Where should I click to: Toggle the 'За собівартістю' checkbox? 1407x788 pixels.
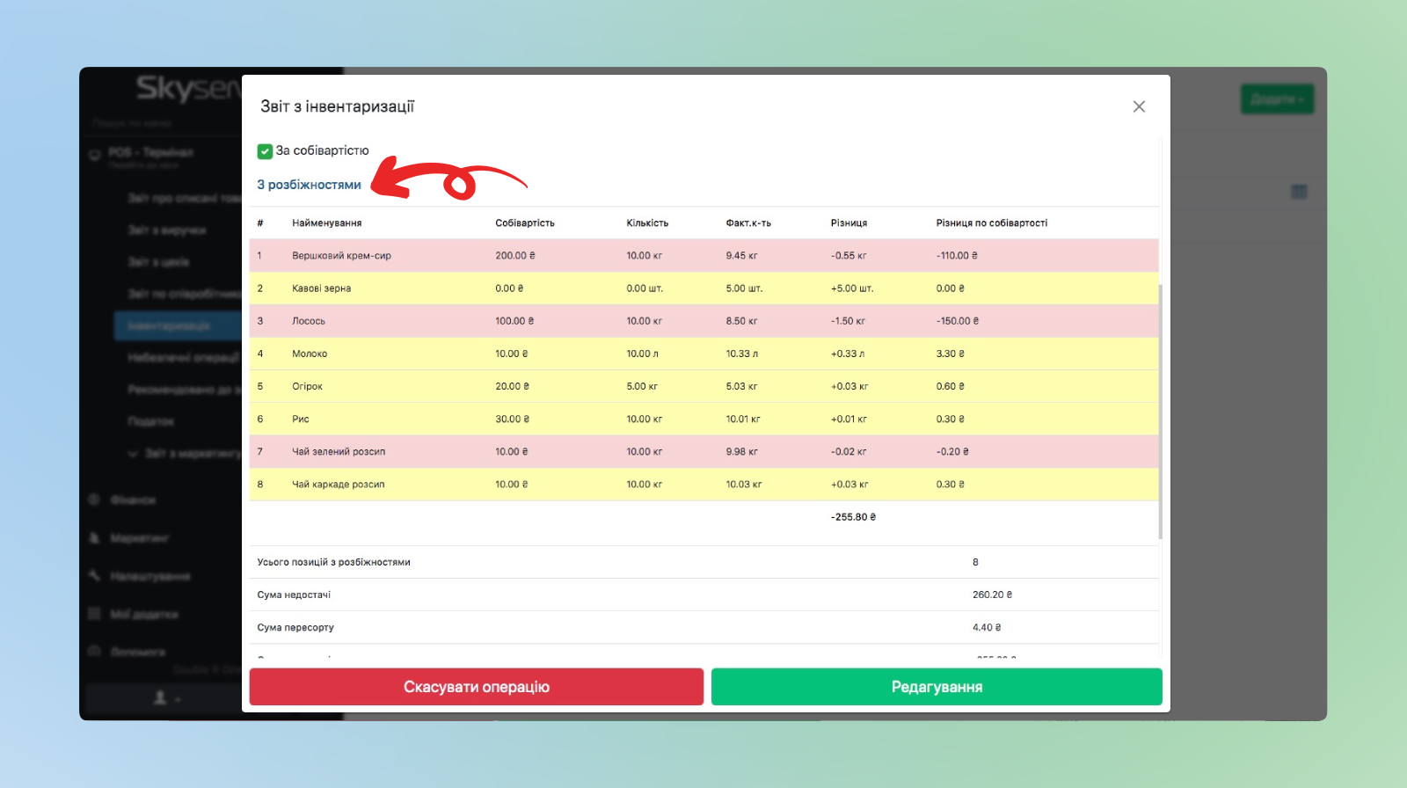265,151
